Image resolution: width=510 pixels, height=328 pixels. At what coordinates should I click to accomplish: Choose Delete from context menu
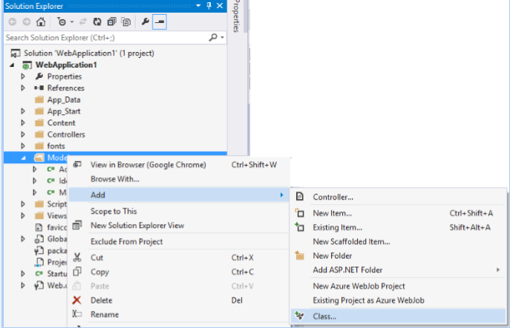tap(179, 301)
